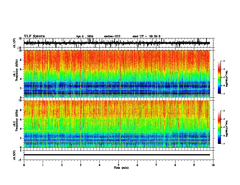Click the "ch.1(V)" waveform axis label

point(15,43)
